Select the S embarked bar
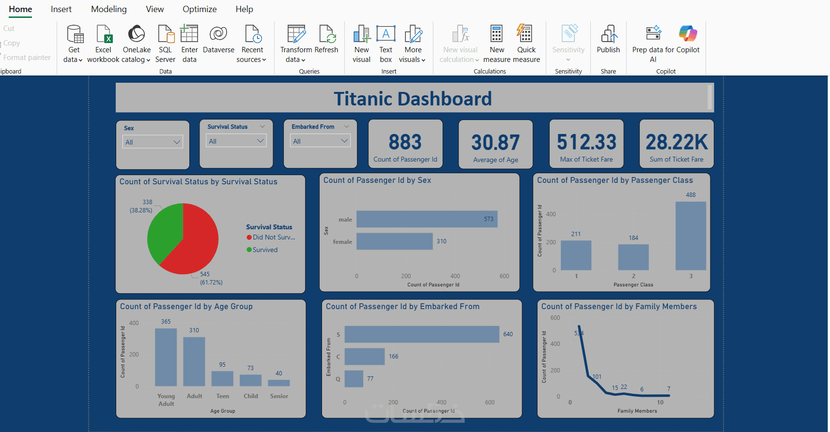830x432 pixels. pyautogui.click(x=422, y=334)
